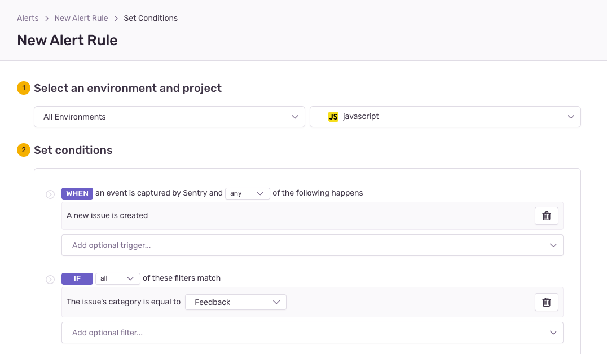Open the "all" dropdown in the IF clause

(117, 278)
